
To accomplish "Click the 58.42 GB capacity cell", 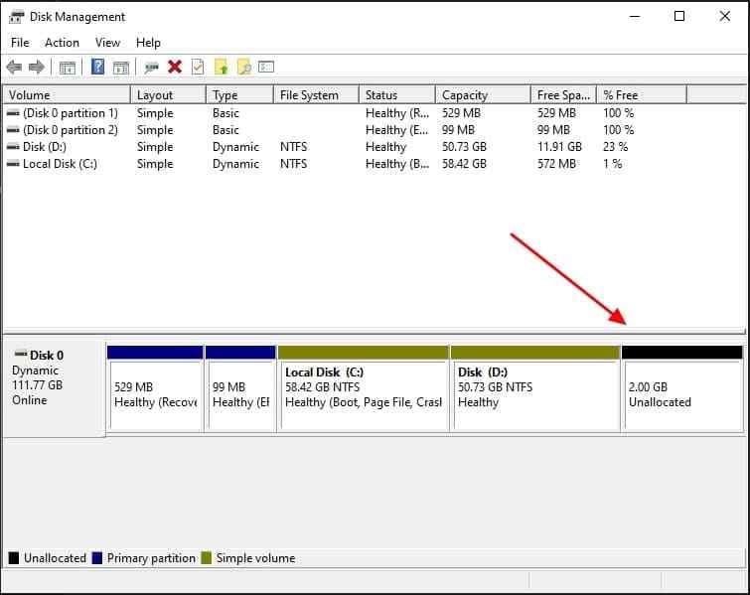I will [x=465, y=164].
